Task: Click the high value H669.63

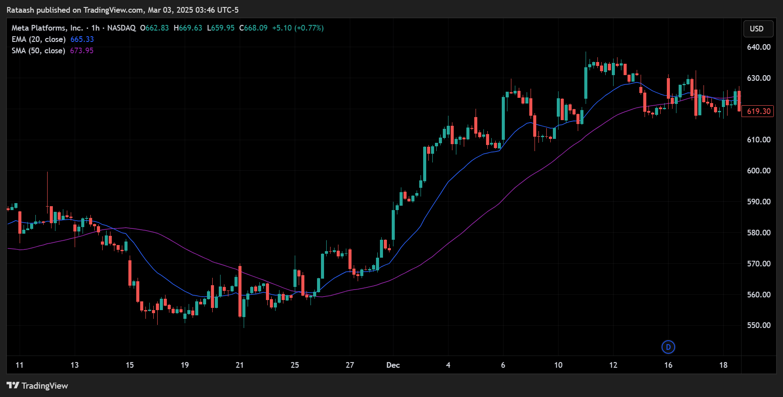Action: [x=188, y=28]
